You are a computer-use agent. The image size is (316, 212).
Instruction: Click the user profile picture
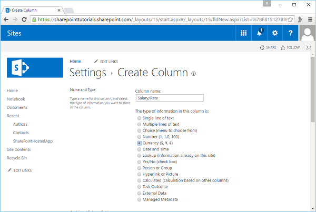307,33
